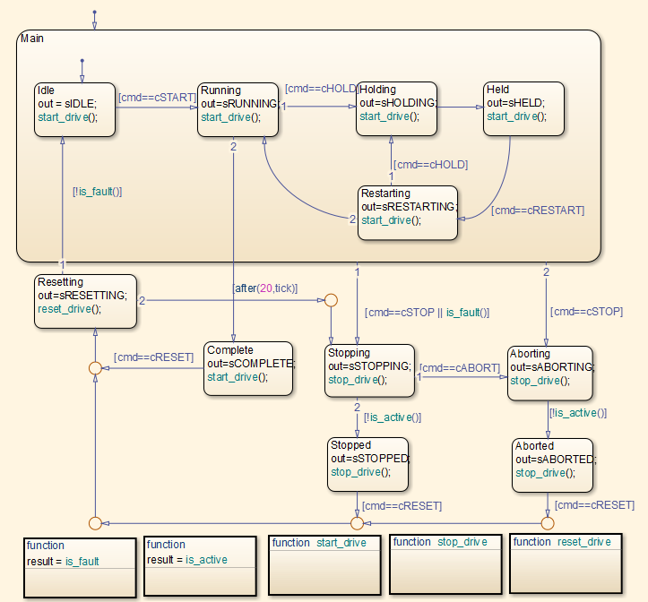Click the Stopped state block
The image size is (648, 602).
pos(367,464)
